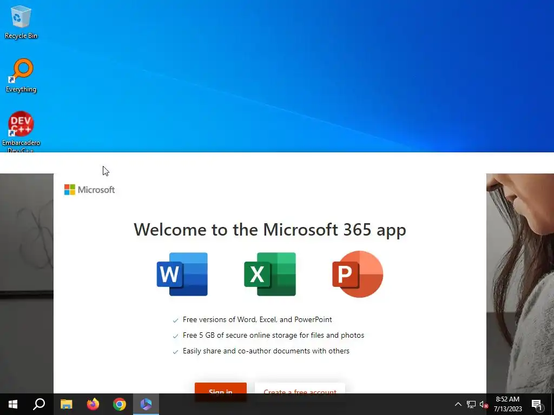Switch to the Microsoft 365 taskbar app

[146, 404]
